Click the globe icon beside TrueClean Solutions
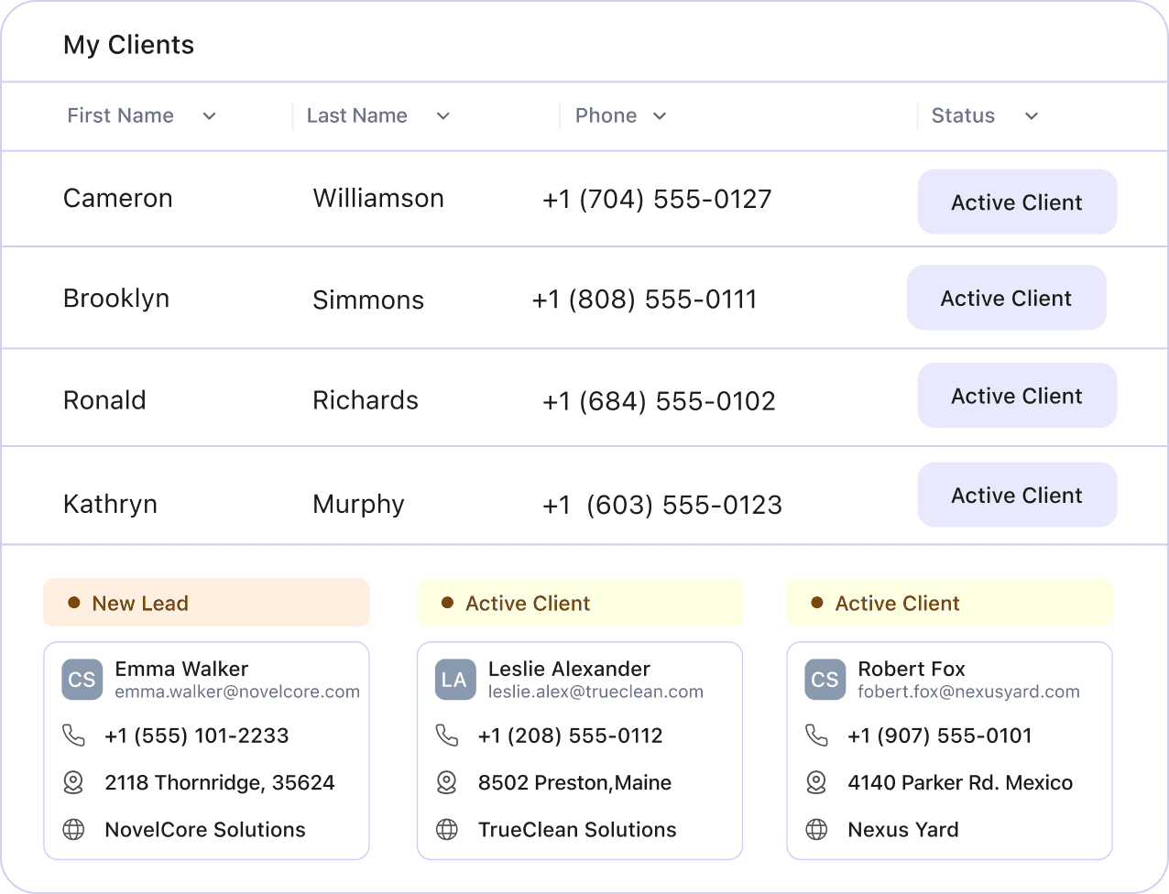 tap(447, 830)
